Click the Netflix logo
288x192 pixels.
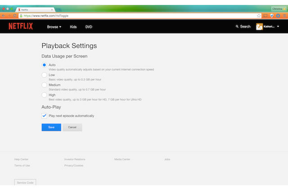(x=21, y=26)
